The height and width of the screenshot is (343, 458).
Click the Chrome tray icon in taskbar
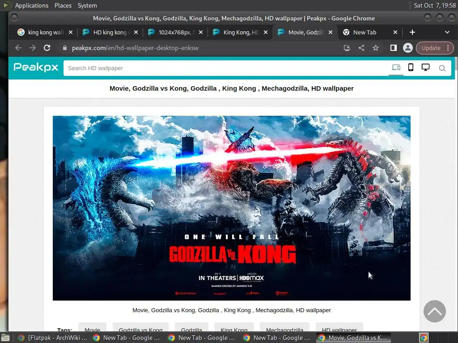pos(424,338)
